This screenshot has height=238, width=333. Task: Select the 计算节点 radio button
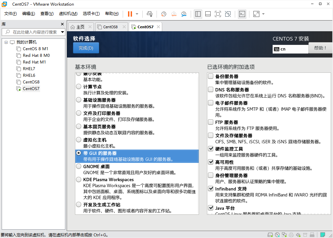pyautogui.click(x=79, y=87)
